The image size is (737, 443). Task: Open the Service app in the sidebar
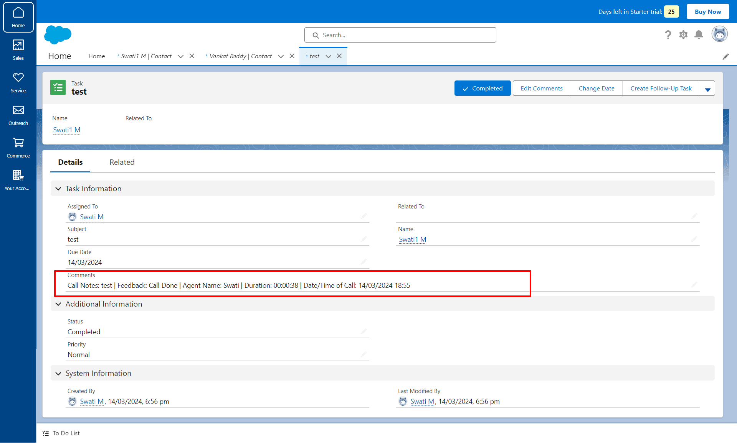tap(18, 82)
